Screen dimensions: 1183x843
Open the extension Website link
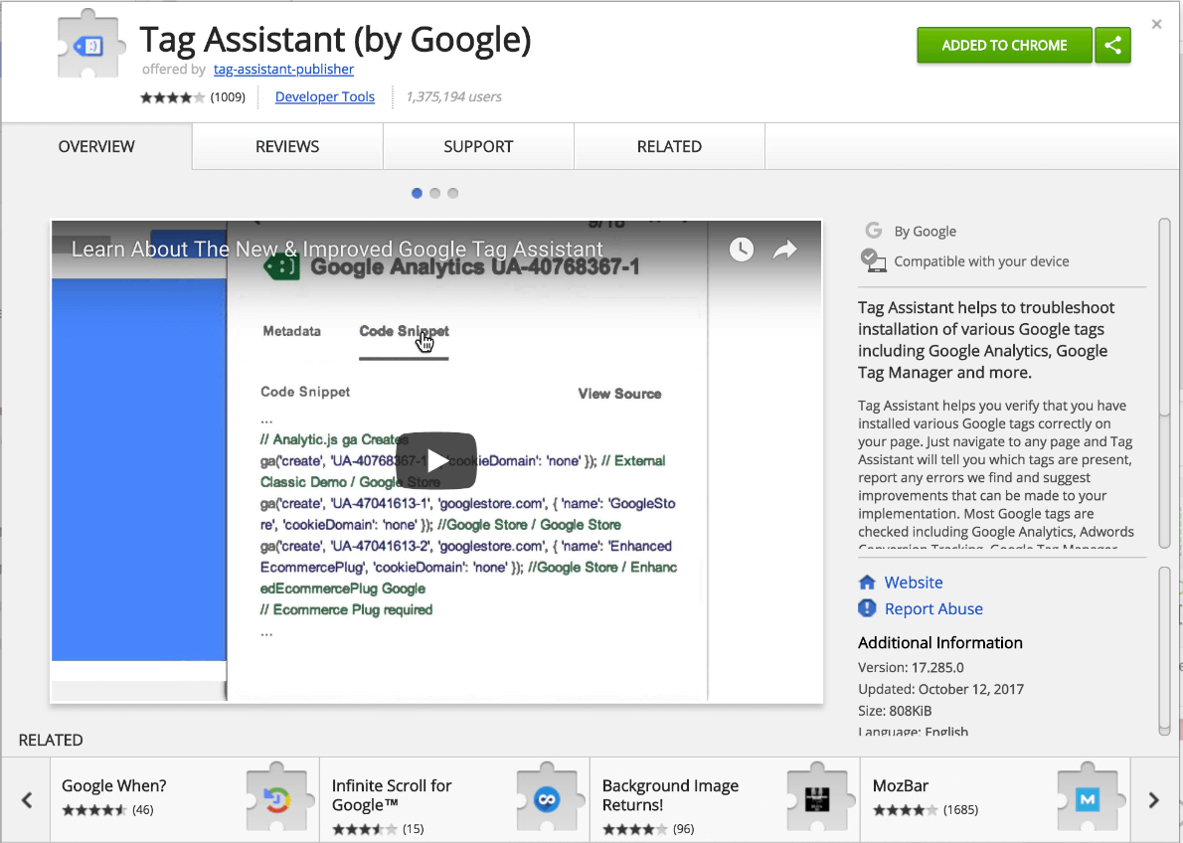click(914, 583)
